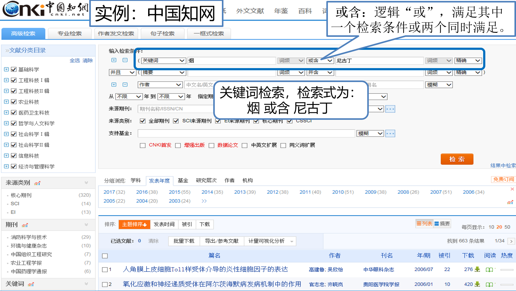The height and width of the screenshot is (291, 516).
Task: Toggle SCI来源期刊 checkbox
Action: click(x=176, y=121)
